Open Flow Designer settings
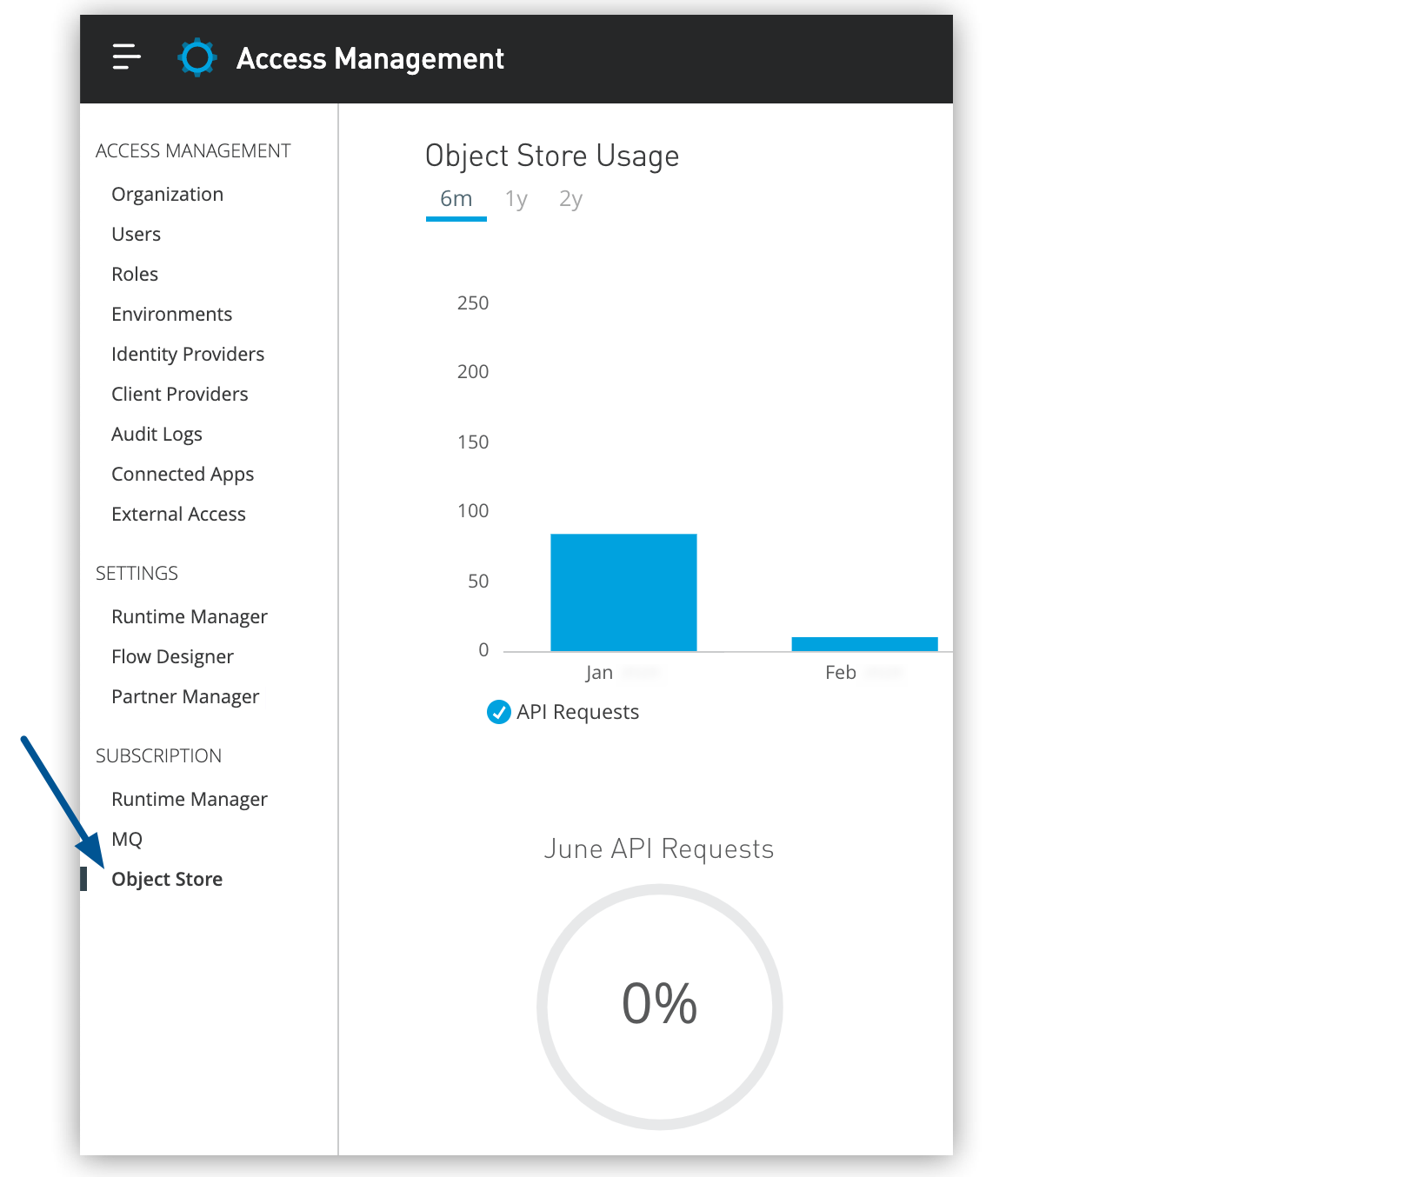The width and height of the screenshot is (1419, 1177). click(x=172, y=656)
